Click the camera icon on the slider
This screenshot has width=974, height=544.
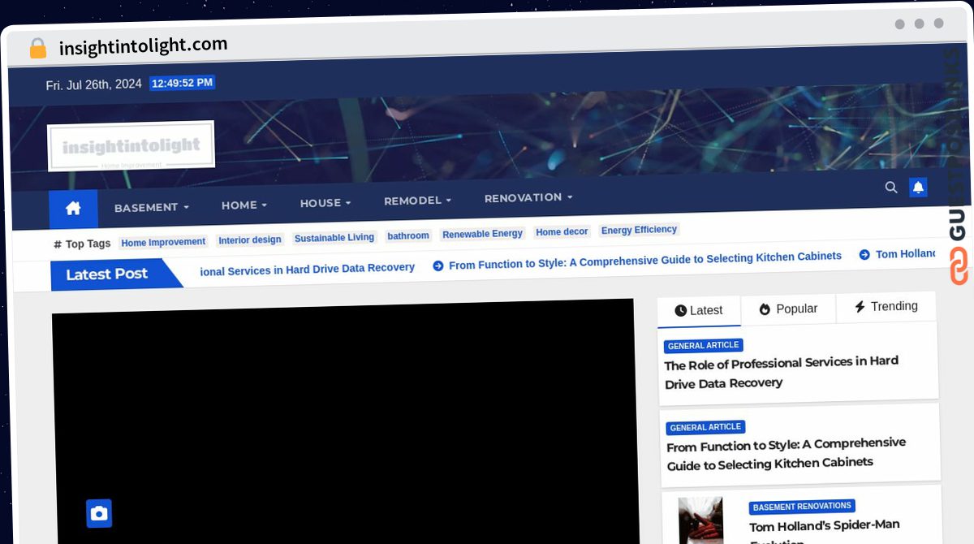tap(99, 513)
